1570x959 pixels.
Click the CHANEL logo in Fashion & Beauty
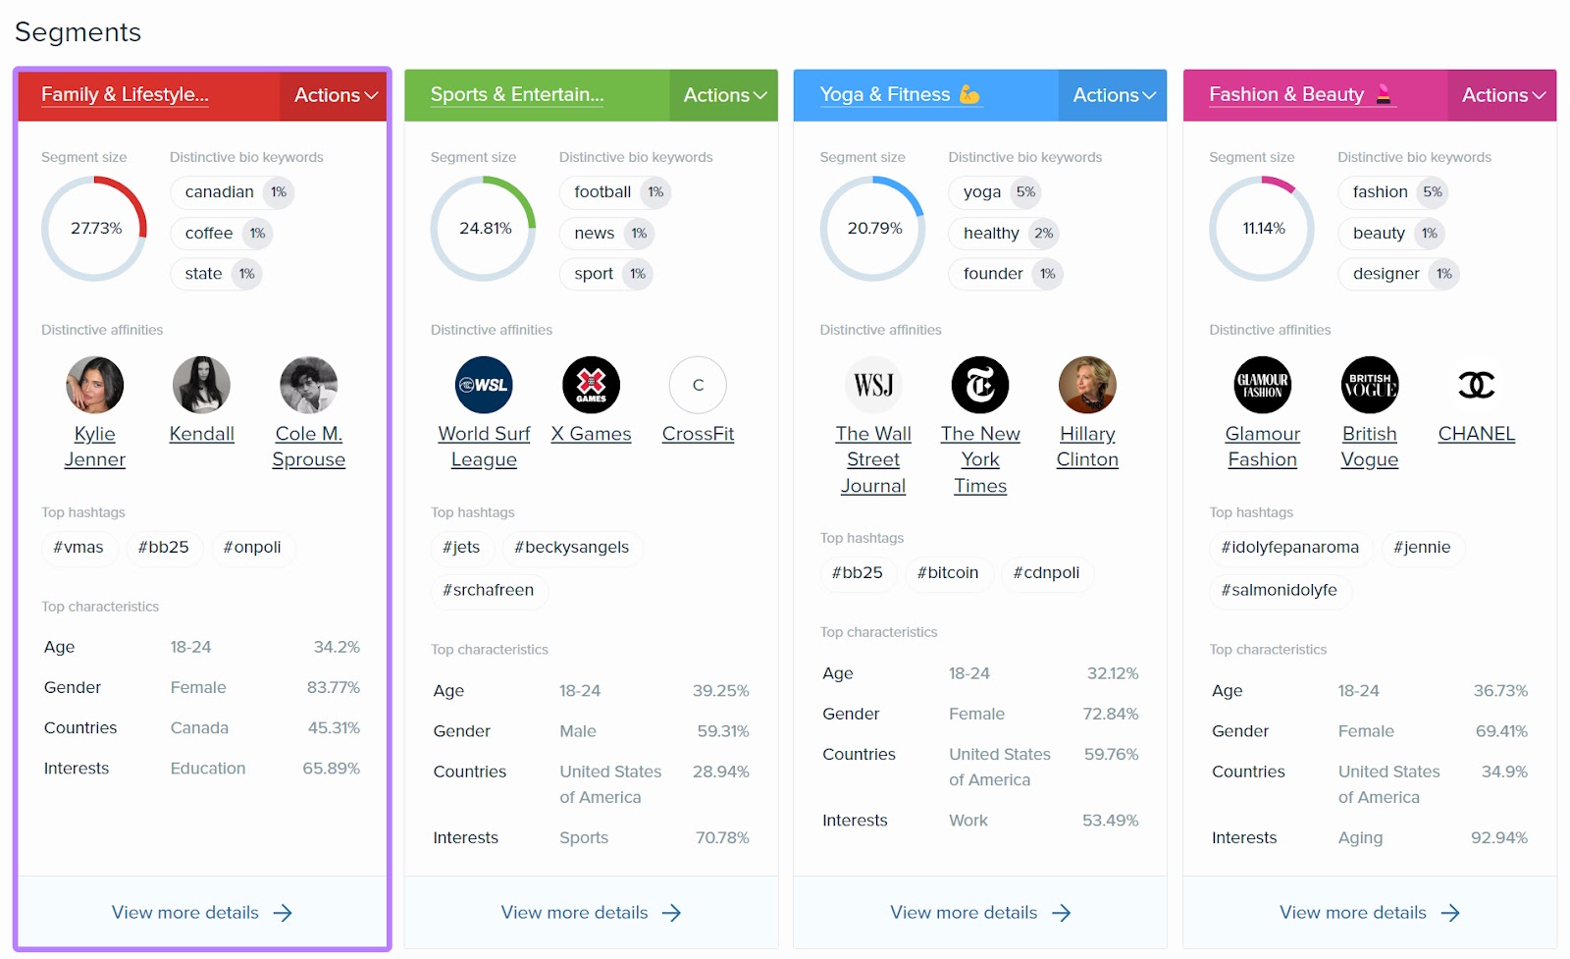pyautogui.click(x=1476, y=385)
